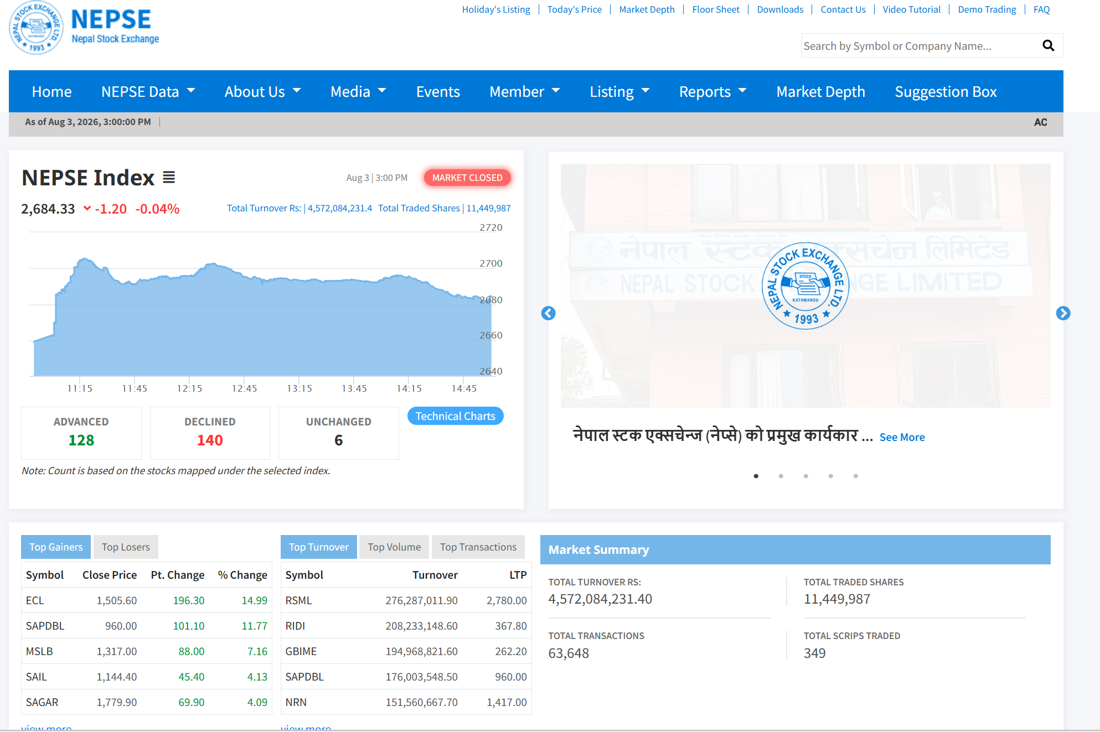Image resolution: width=1100 pixels, height=732 pixels.
Task: Click the MSLB symbol row
Action: pyautogui.click(x=147, y=651)
